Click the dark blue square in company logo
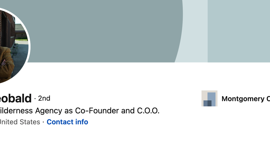Viewport: 270px width, 142px height. 207,103
